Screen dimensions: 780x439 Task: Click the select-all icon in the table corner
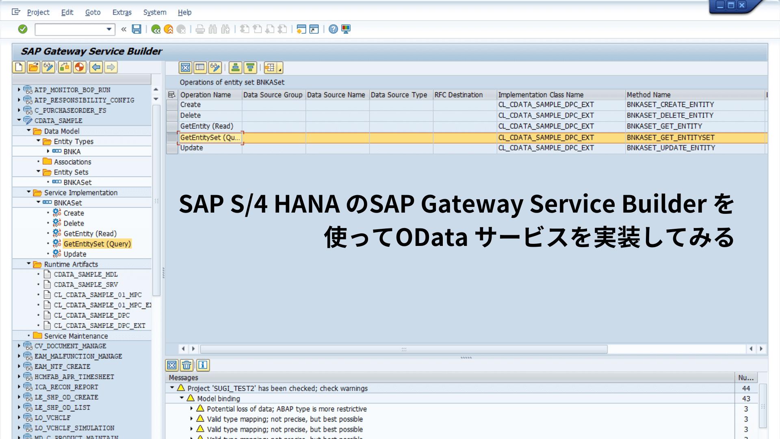172,95
